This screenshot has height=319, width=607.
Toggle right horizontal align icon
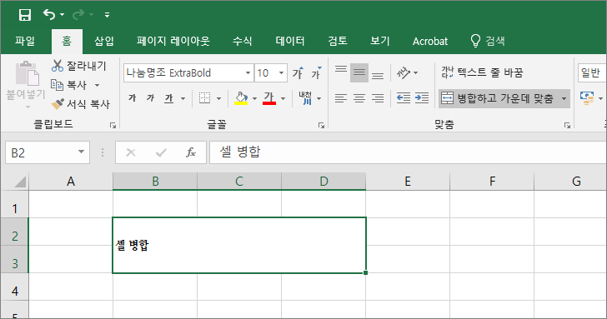[x=378, y=98]
